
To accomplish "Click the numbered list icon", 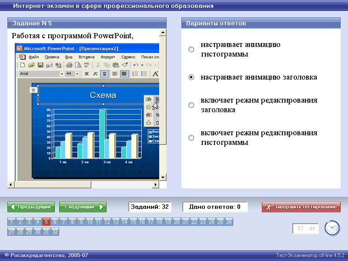I will [x=135, y=74].
